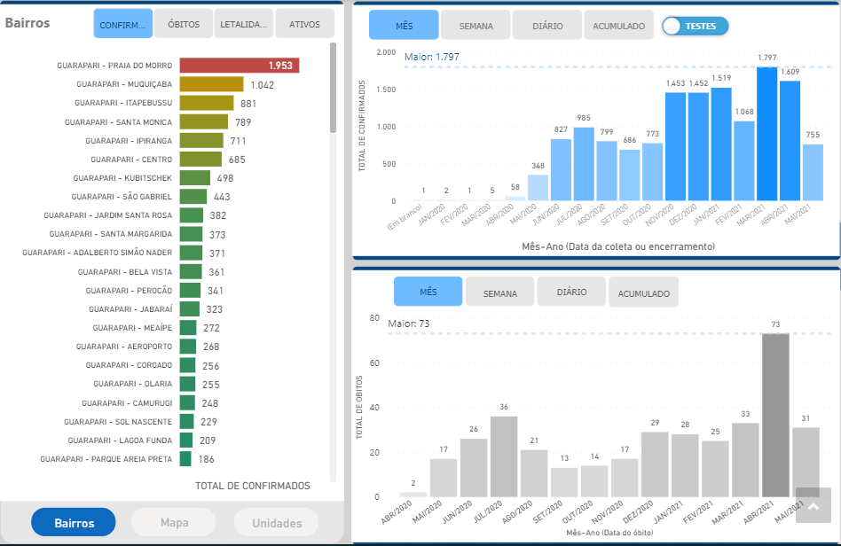
Task: Toggle the TESTES switch
Action: (x=695, y=26)
